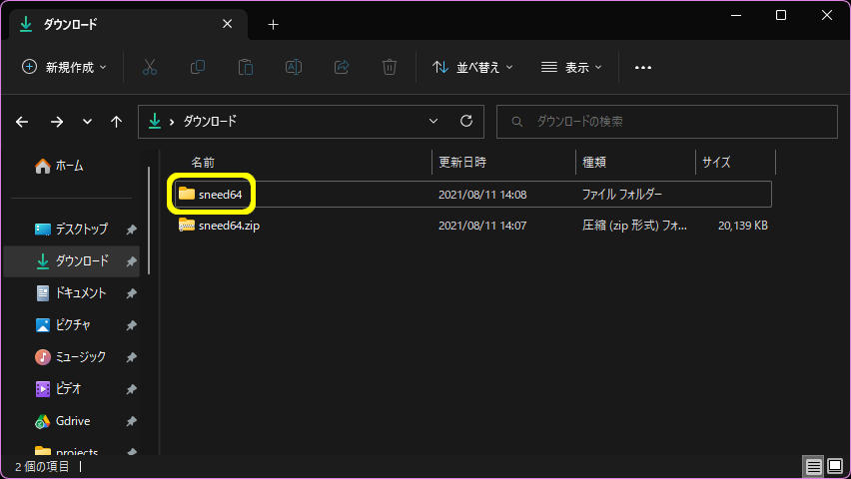Click the sneed64 folder icon

tap(187, 194)
